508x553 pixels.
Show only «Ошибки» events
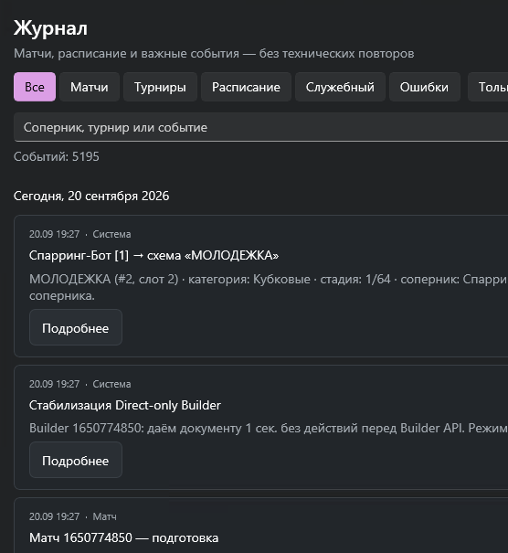coord(425,87)
